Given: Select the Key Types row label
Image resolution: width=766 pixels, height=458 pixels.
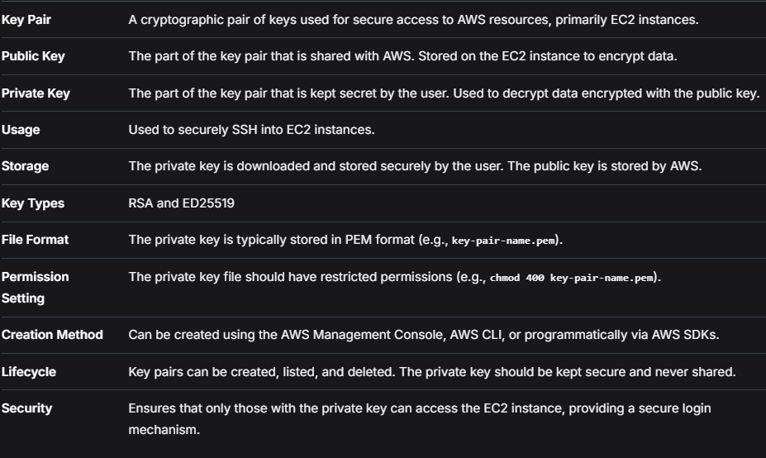Looking at the screenshot, I should click(33, 203).
